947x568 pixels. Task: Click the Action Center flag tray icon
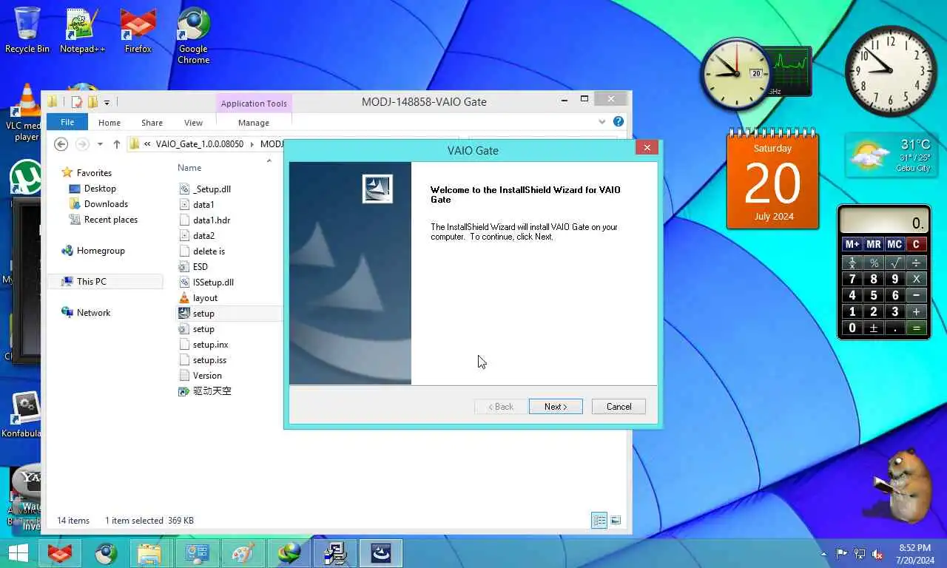[x=841, y=554]
